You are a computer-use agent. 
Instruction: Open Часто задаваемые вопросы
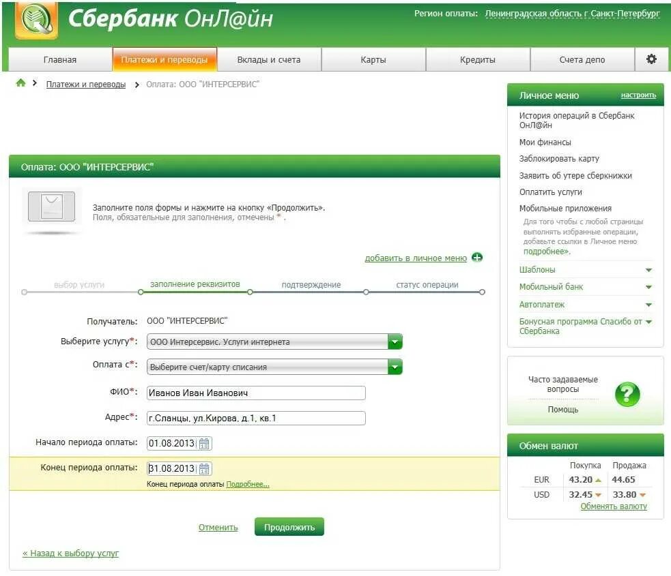coord(562,384)
